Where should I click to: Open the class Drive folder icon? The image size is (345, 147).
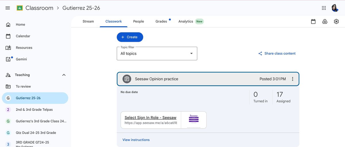click(x=325, y=21)
